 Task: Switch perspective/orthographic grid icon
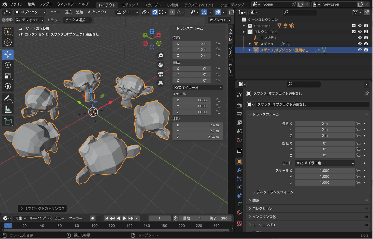point(161,83)
